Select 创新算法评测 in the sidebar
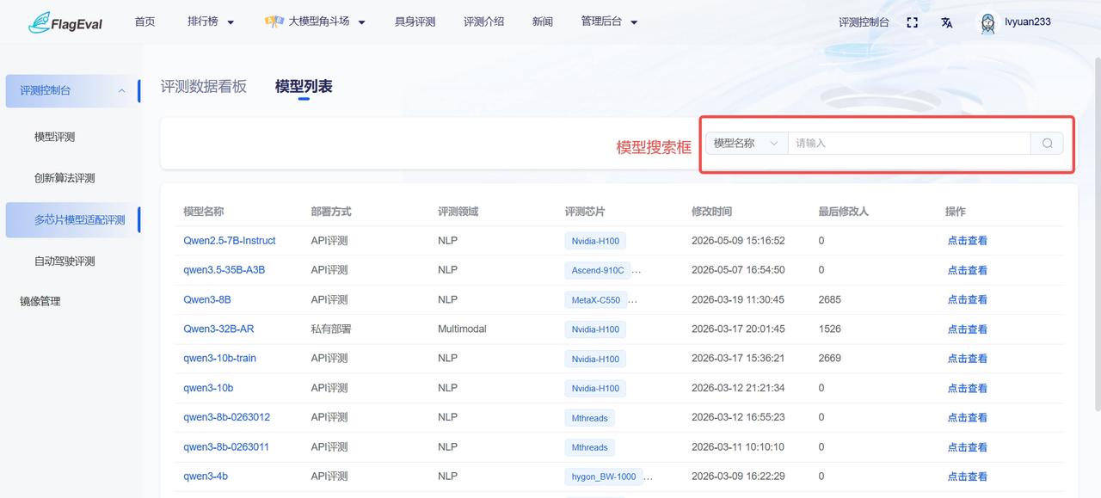 pos(65,178)
